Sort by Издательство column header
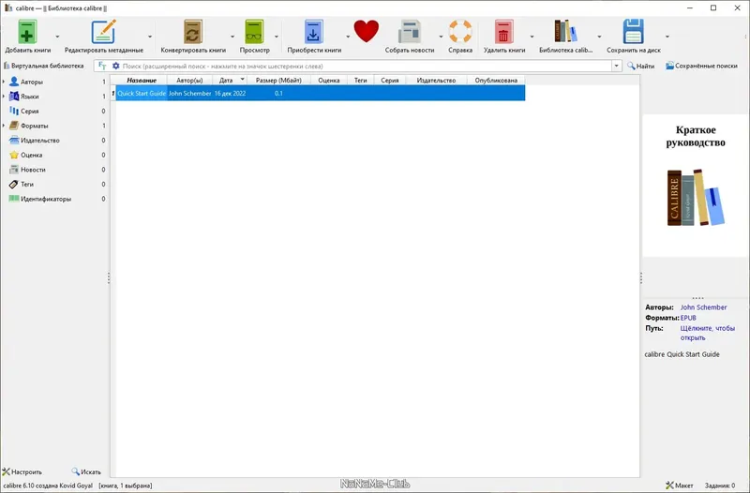The width and height of the screenshot is (750, 493). [x=436, y=81]
